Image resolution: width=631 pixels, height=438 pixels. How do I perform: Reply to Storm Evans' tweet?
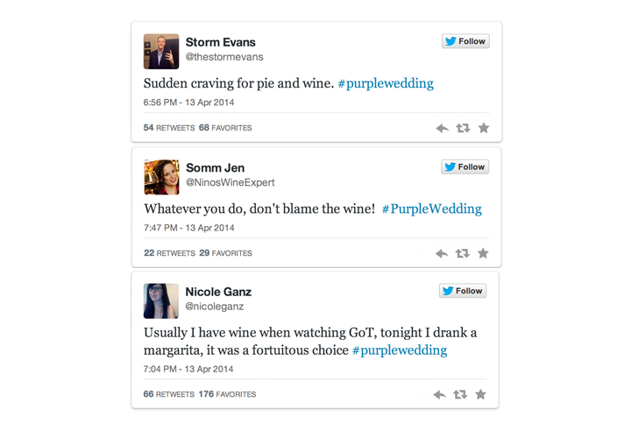[x=442, y=128]
